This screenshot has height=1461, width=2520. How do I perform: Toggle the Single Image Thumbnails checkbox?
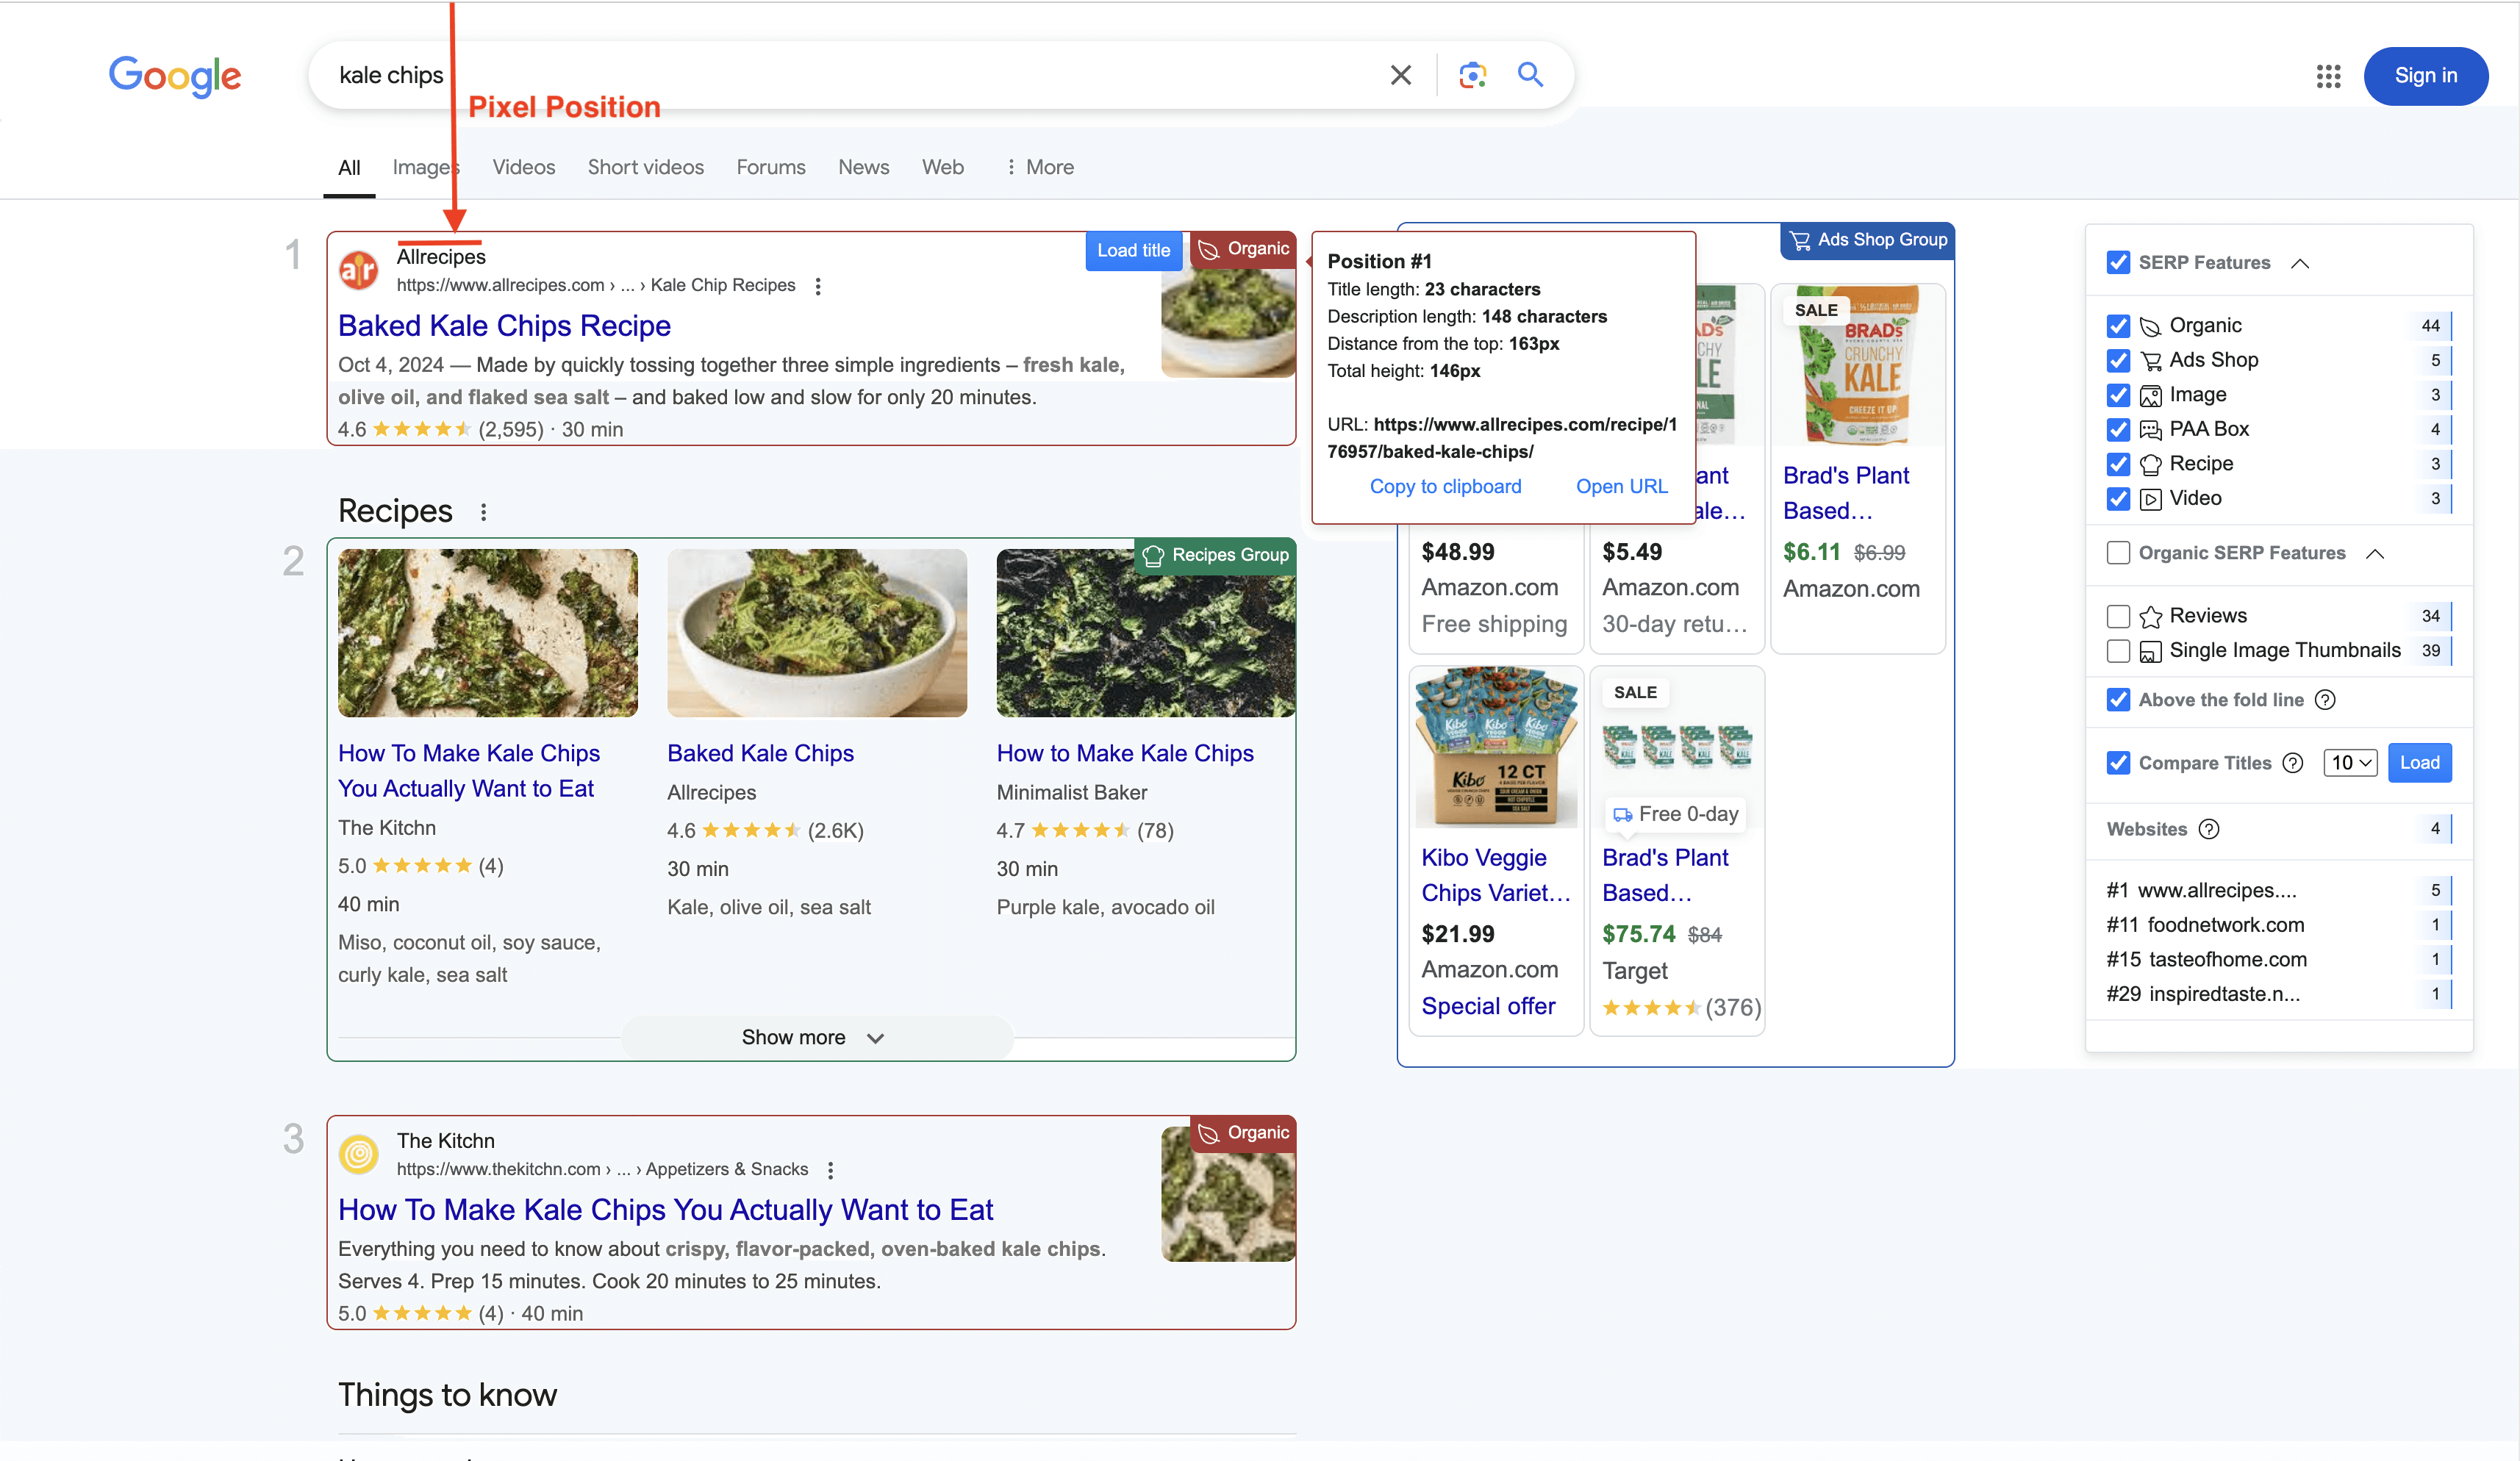click(x=2118, y=651)
